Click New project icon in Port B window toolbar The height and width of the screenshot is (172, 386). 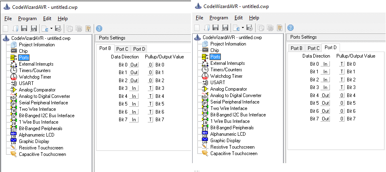click(5, 29)
